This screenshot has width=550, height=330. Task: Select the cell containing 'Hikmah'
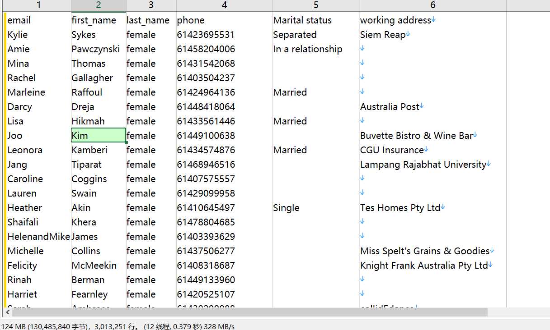[x=99, y=121]
